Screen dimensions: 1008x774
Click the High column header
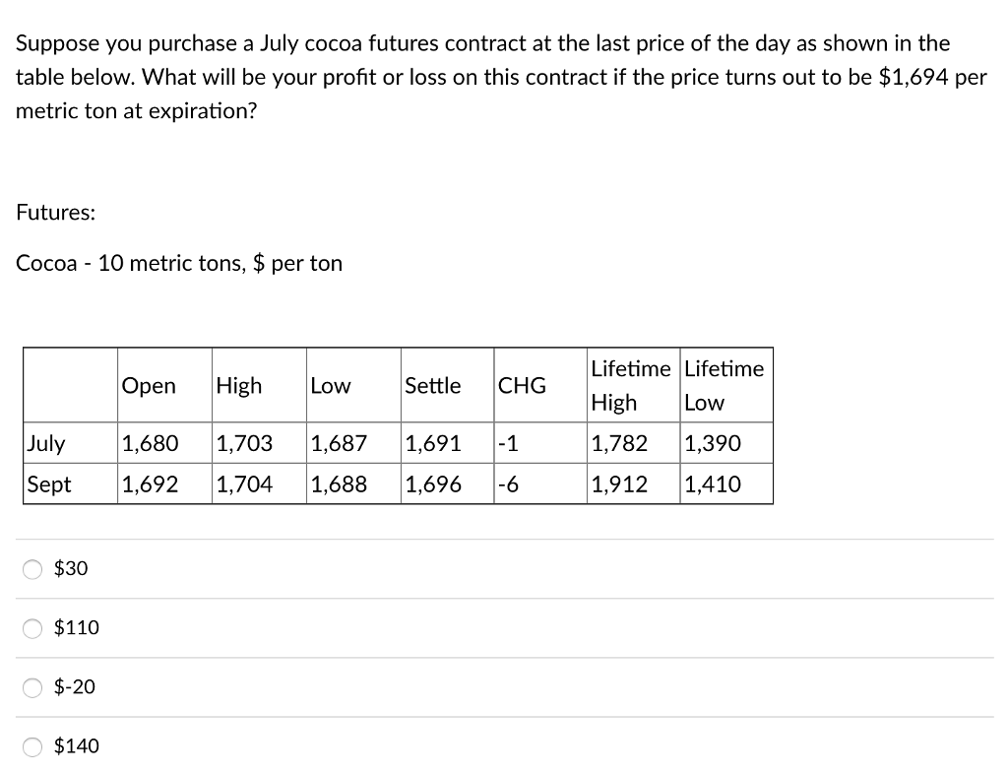click(239, 386)
